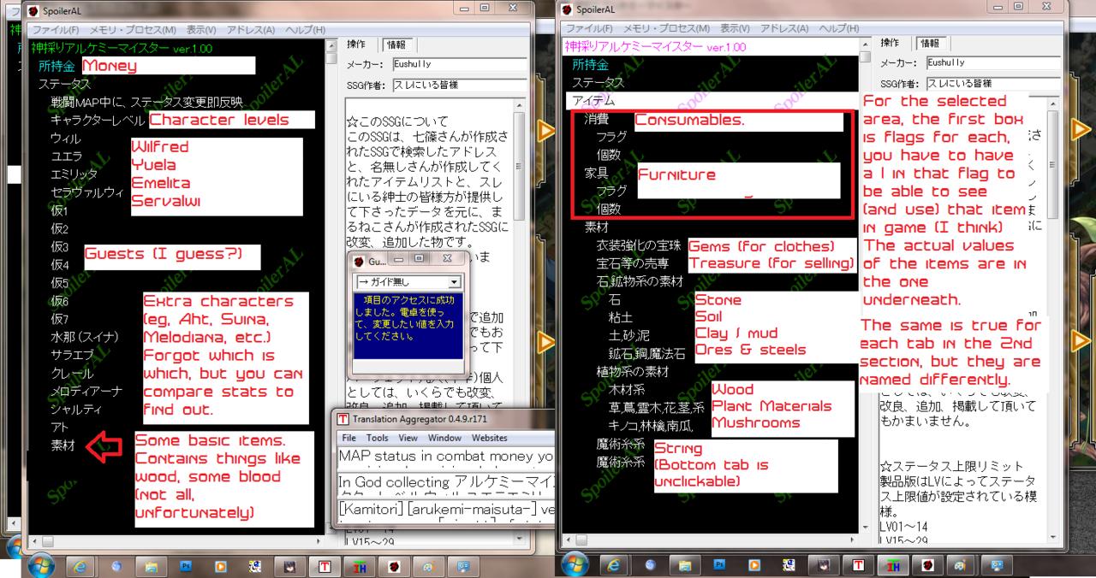
Task: Open the Tools menu in Translation Aggregator
Action: click(377, 438)
